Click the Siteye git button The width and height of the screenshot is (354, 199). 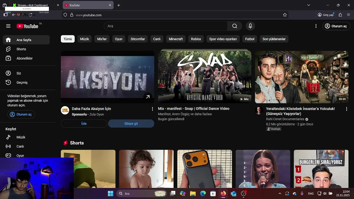pos(131,124)
